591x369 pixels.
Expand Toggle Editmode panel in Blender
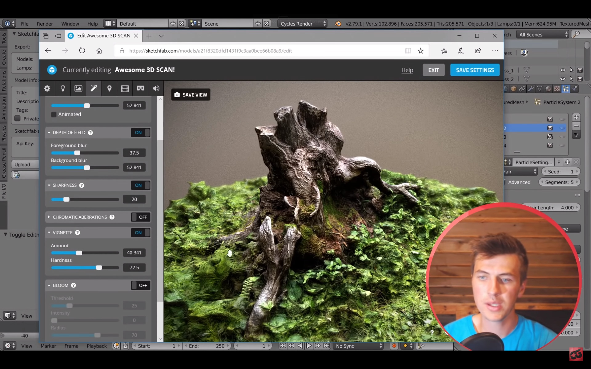(x=5, y=235)
